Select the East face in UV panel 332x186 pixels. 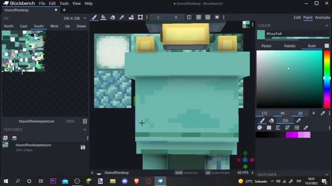[23, 26]
